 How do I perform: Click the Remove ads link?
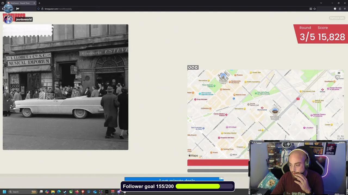click(x=337, y=18)
